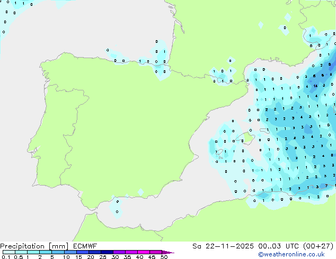Click the '50' legend scale label
This screenshot has width=336, height=259.
(x=164, y=257)
